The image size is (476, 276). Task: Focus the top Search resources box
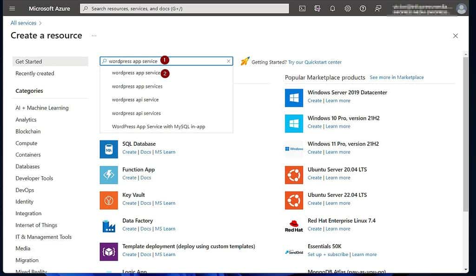(184, 8)
